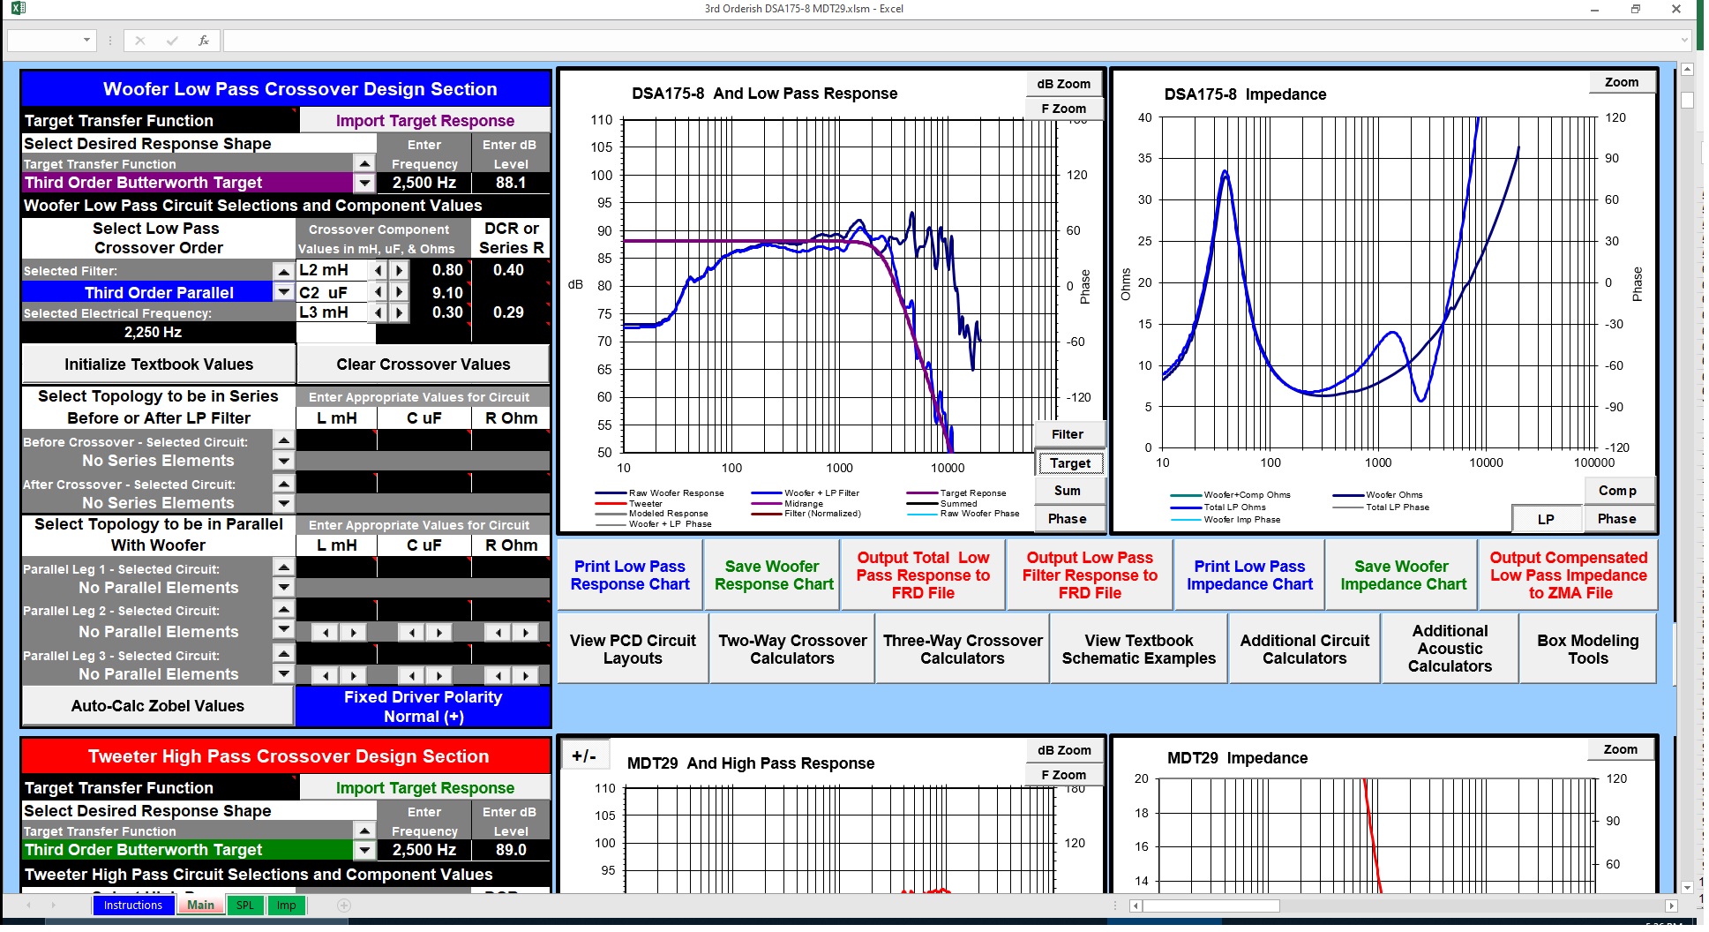Open Three-Way Crossover Calculators
Viewport: 1709px width, 932px height.
963,650
